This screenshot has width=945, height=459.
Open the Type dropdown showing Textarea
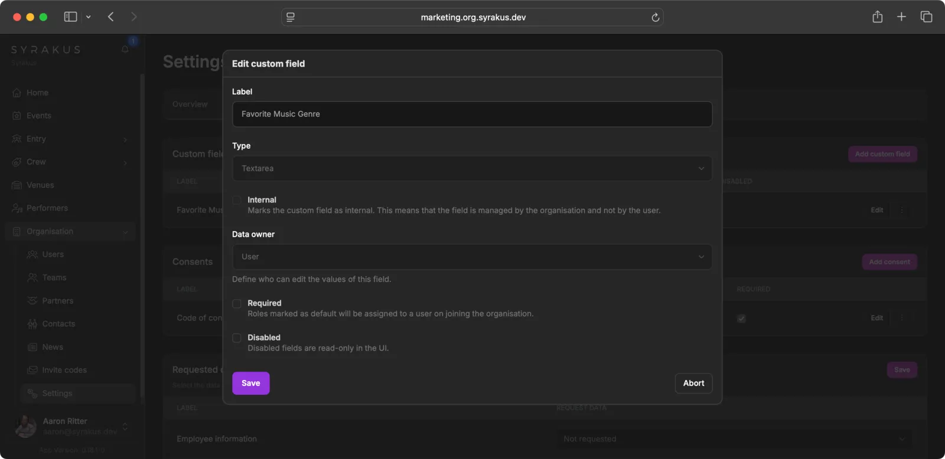(x=472, y=169)
